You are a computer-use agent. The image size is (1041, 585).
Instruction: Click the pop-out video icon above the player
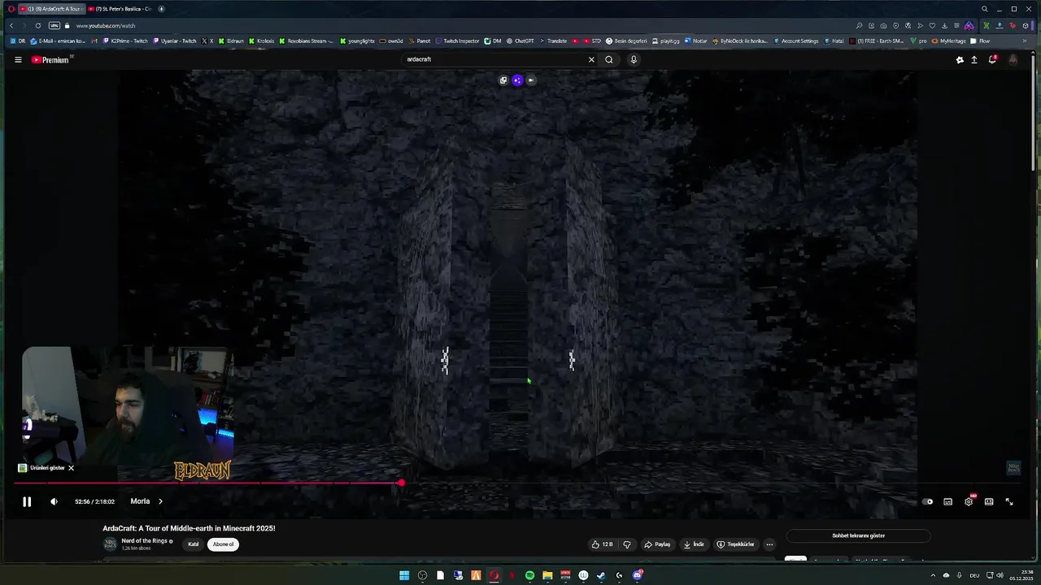point(503,80)
